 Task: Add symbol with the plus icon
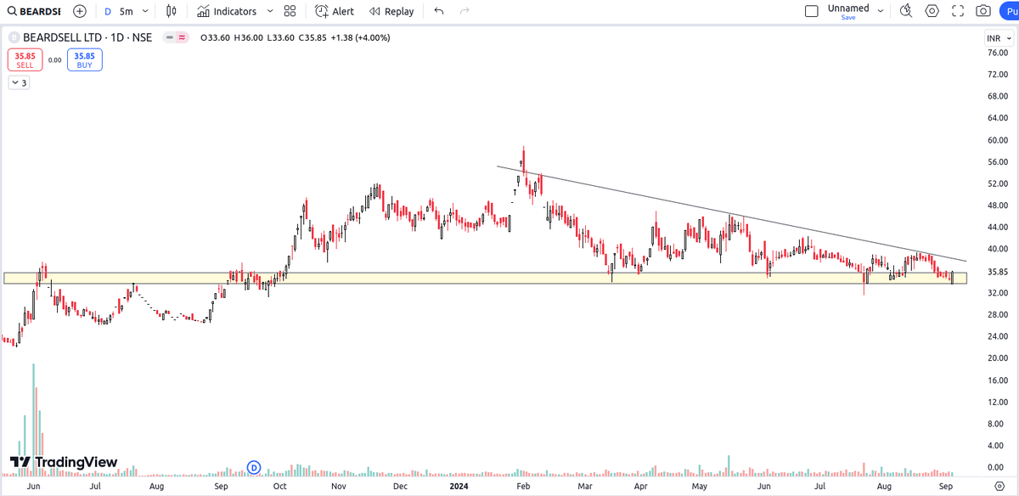(x=80, y=11)
